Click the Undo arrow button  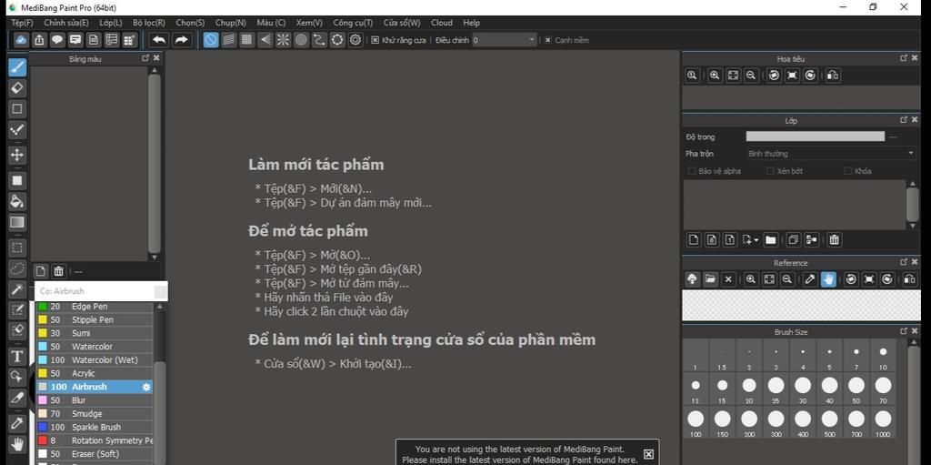click(x=159, y=40)
